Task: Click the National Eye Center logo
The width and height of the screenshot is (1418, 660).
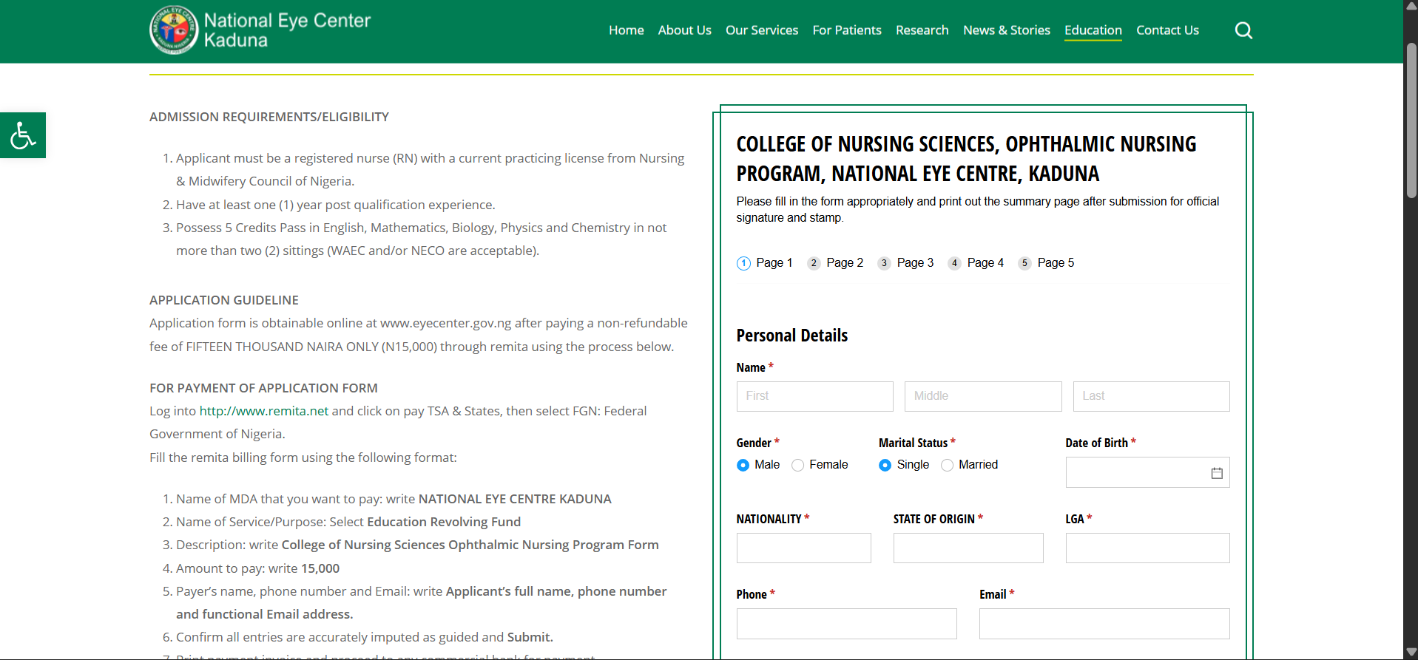Action: [x=175, y=30]
